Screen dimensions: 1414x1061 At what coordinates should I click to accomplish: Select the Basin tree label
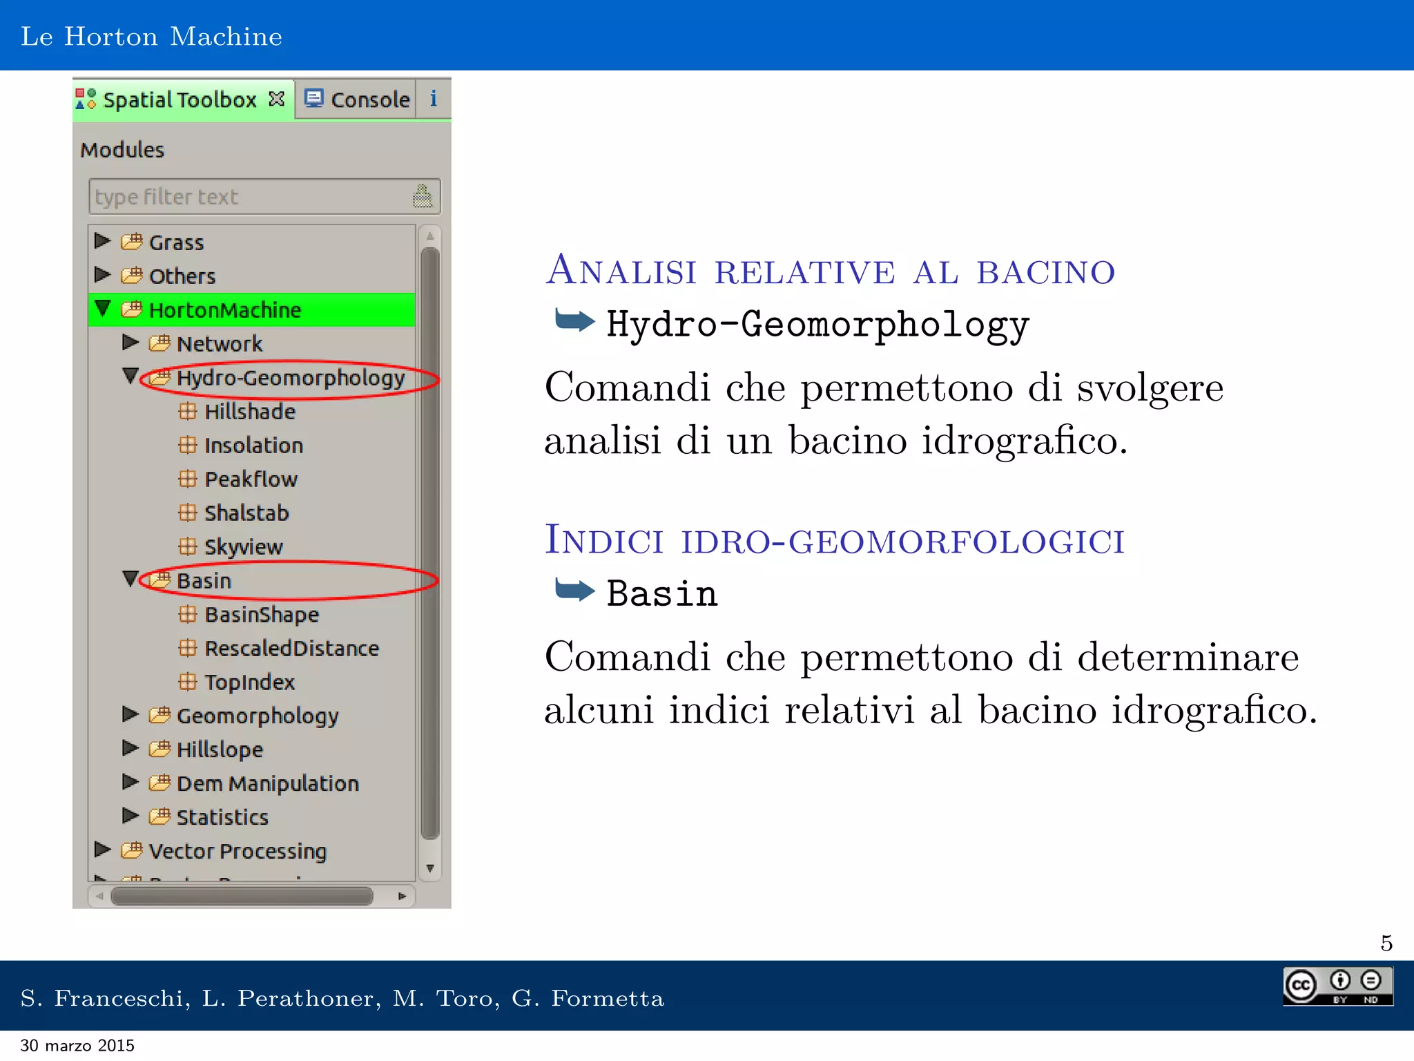(x=204, y=581)
